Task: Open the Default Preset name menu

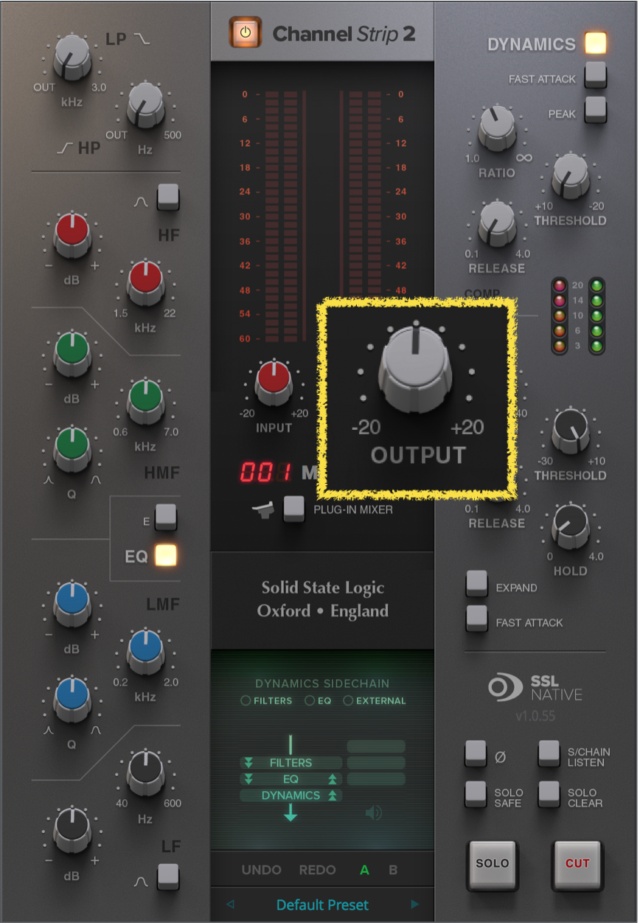Action: (x=322, y=905)
